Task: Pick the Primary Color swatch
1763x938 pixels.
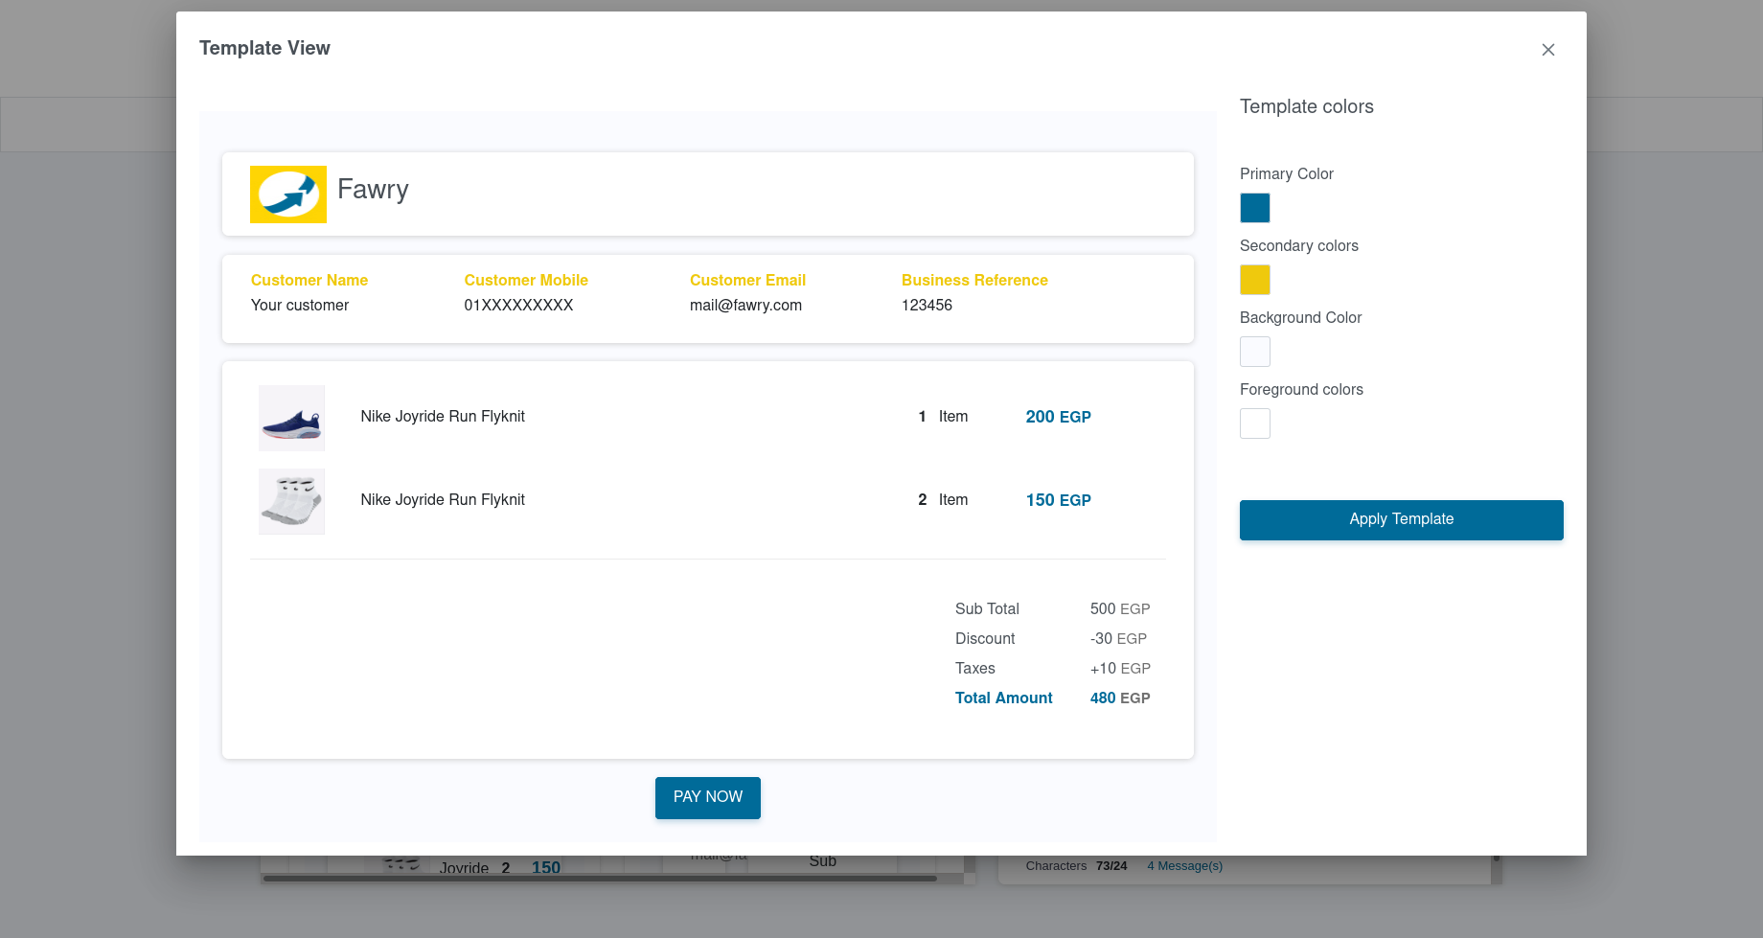Action: 1255,208
